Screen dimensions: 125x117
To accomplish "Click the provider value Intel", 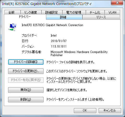I will click(x=53, y=36).
